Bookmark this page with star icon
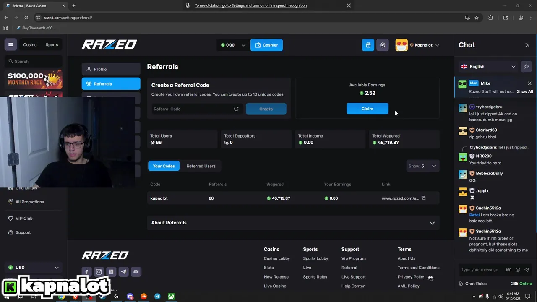 [x=477, y=18]
